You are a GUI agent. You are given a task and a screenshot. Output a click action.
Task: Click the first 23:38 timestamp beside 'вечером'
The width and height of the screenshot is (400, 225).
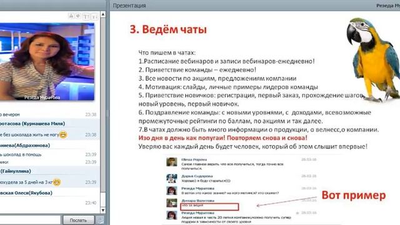pyautogui.click(x=91, y=114)
